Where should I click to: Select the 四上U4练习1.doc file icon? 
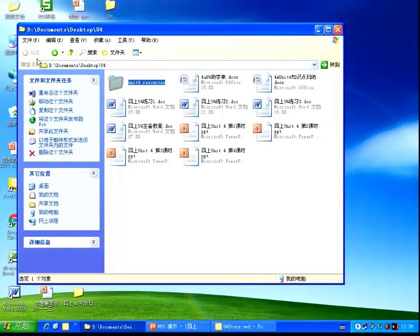point(113,106)
